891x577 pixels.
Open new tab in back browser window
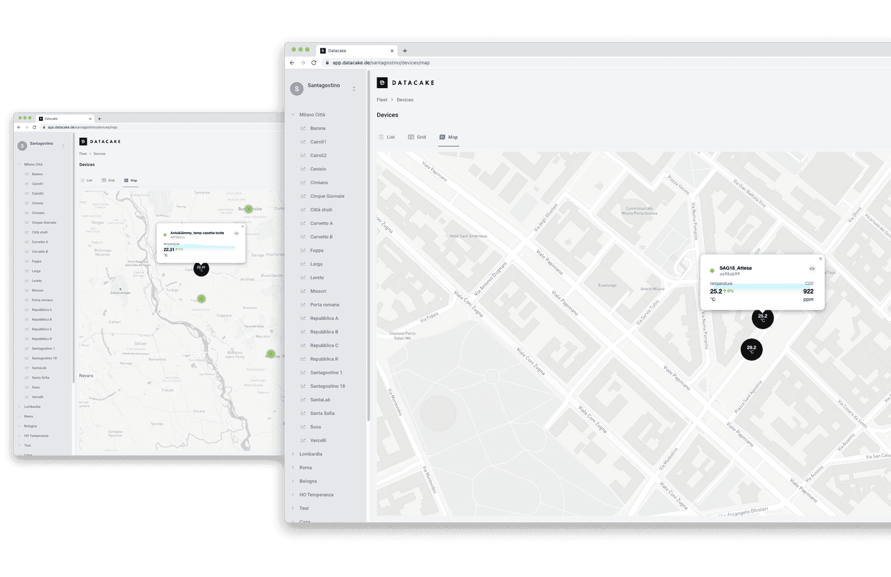(99, 119)
